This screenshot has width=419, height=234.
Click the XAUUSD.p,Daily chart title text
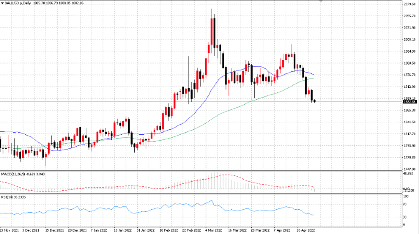[18, 3]
